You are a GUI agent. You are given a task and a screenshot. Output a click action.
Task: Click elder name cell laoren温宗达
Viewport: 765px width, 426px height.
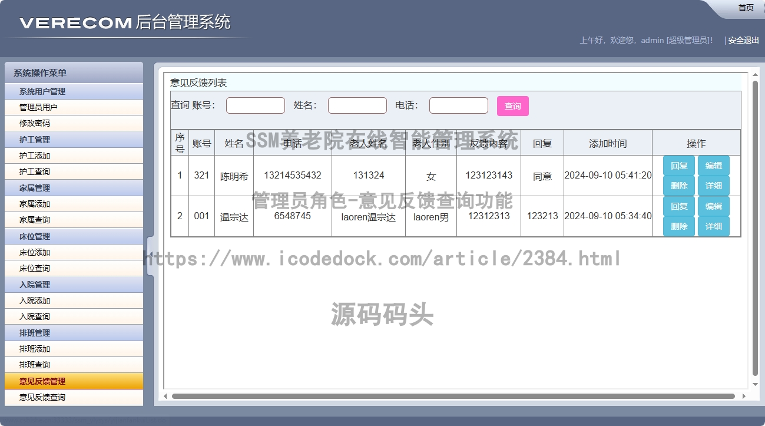369,217
